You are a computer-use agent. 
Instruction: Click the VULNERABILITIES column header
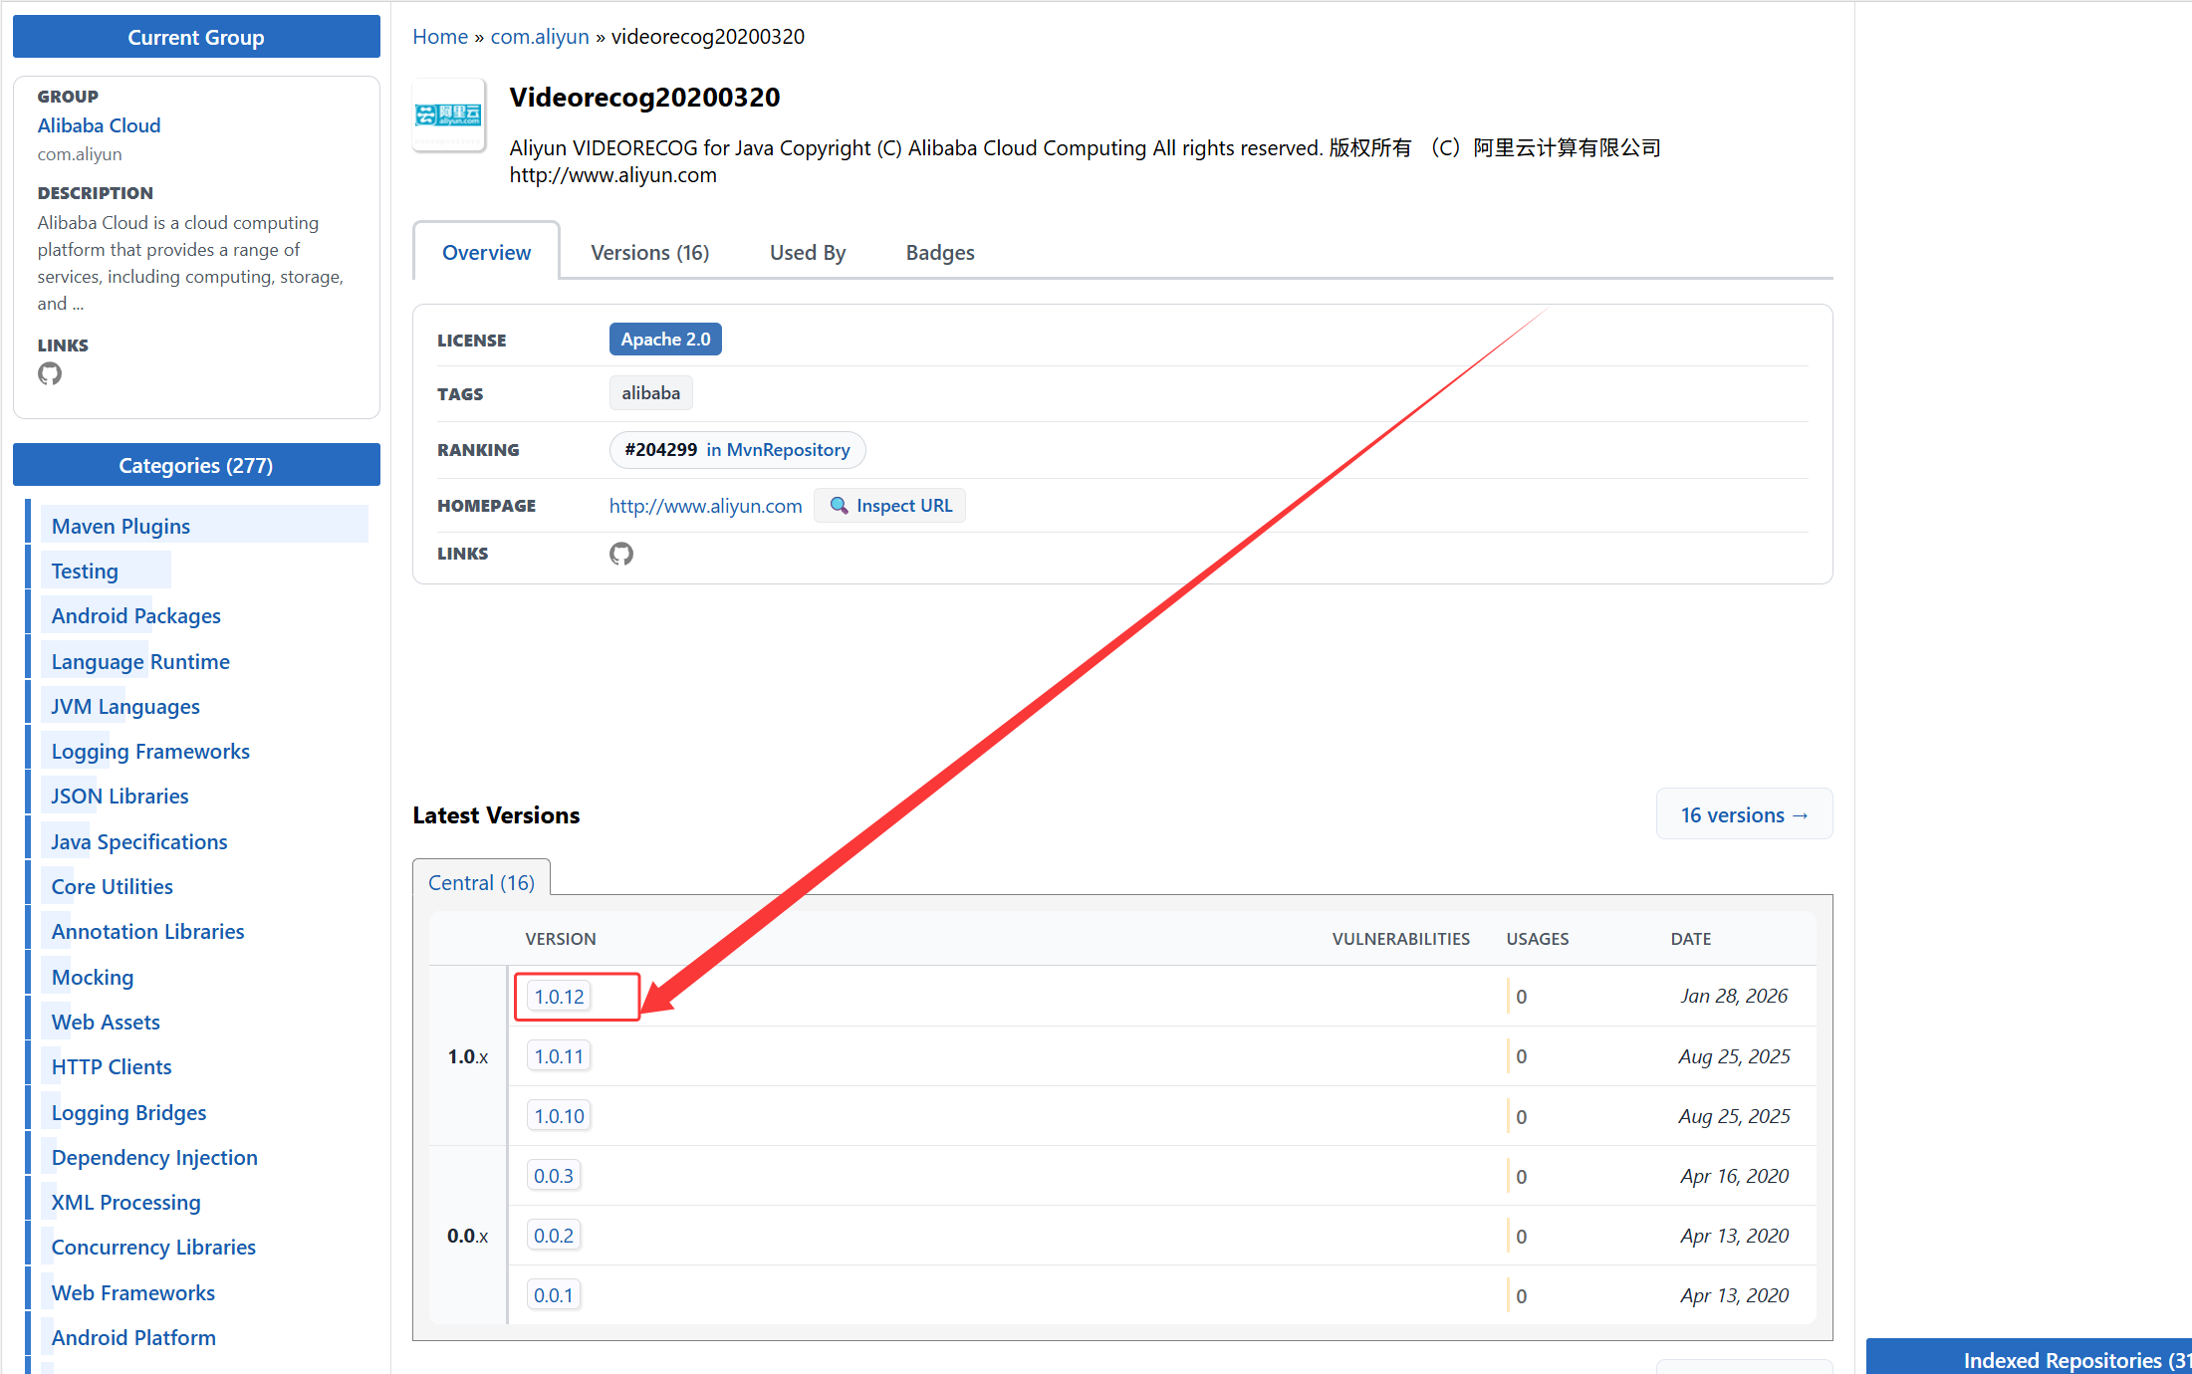point(1400,939)
